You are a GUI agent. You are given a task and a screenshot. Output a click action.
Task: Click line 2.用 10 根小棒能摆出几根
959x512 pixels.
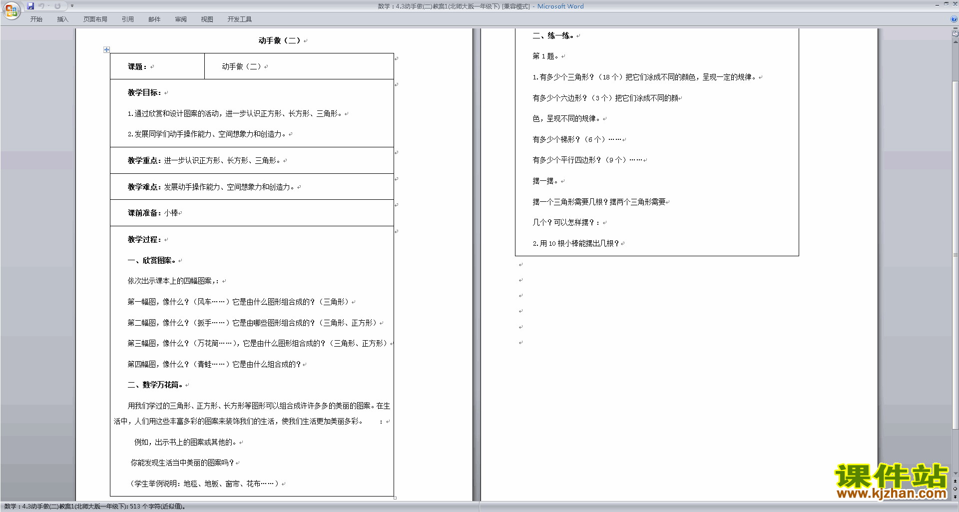[x=576, y=243]
